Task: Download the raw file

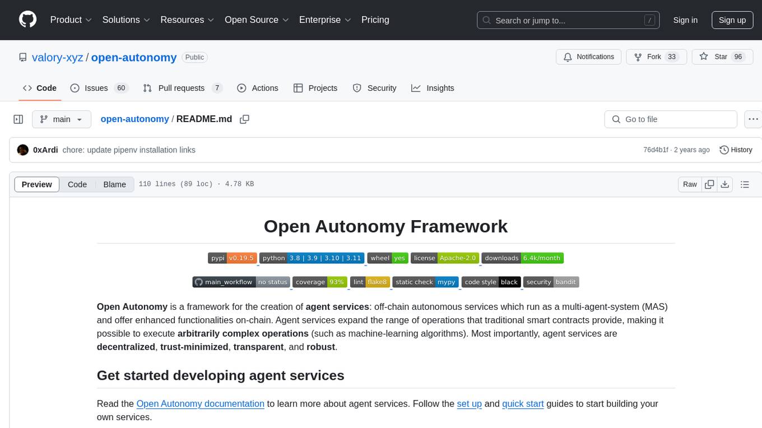Action: pyautogui.click(x=725, y=184)
